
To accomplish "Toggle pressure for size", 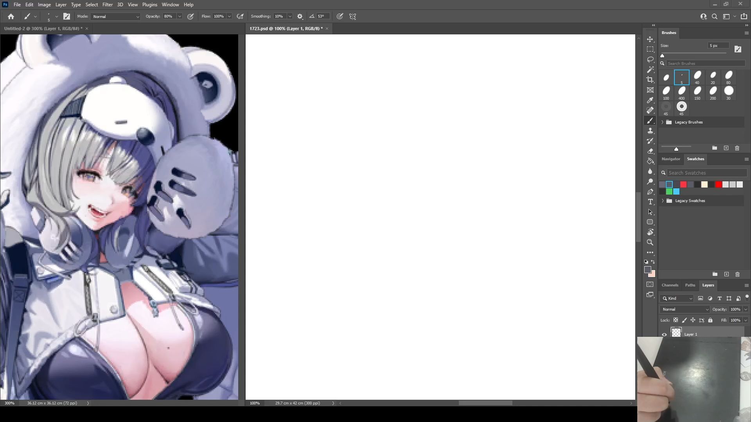I will 340,16.
